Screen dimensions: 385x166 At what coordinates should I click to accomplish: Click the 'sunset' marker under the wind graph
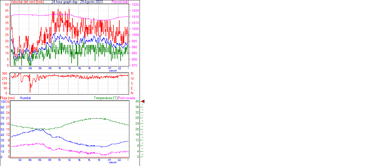coord(113,70)
